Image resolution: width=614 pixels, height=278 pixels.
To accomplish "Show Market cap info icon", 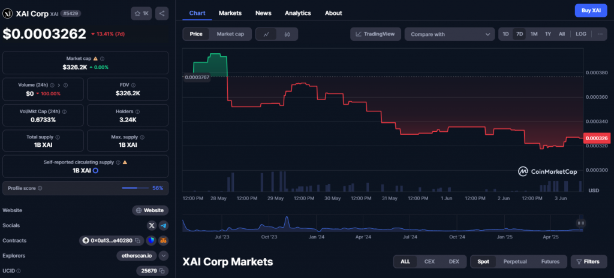I will pyautogui.click(x=102, y=58).
